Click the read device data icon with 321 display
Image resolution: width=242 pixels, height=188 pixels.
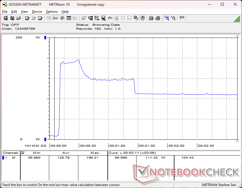point(27,18)
